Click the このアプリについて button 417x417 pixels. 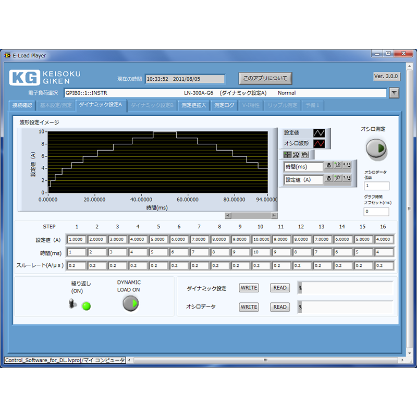tap(265, 78)
